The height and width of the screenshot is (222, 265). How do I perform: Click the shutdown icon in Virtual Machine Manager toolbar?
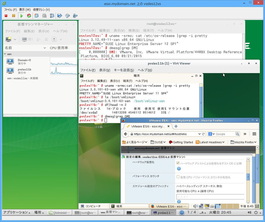point(54,39)
